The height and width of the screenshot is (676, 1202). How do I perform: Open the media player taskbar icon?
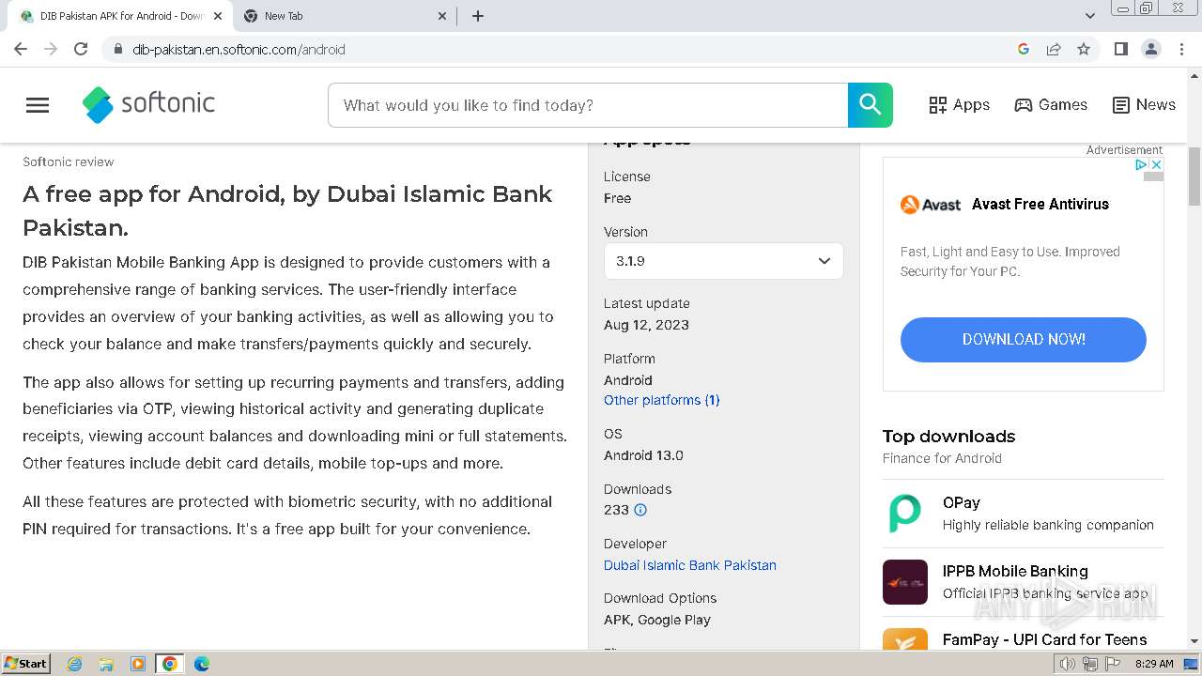point(138,664)
